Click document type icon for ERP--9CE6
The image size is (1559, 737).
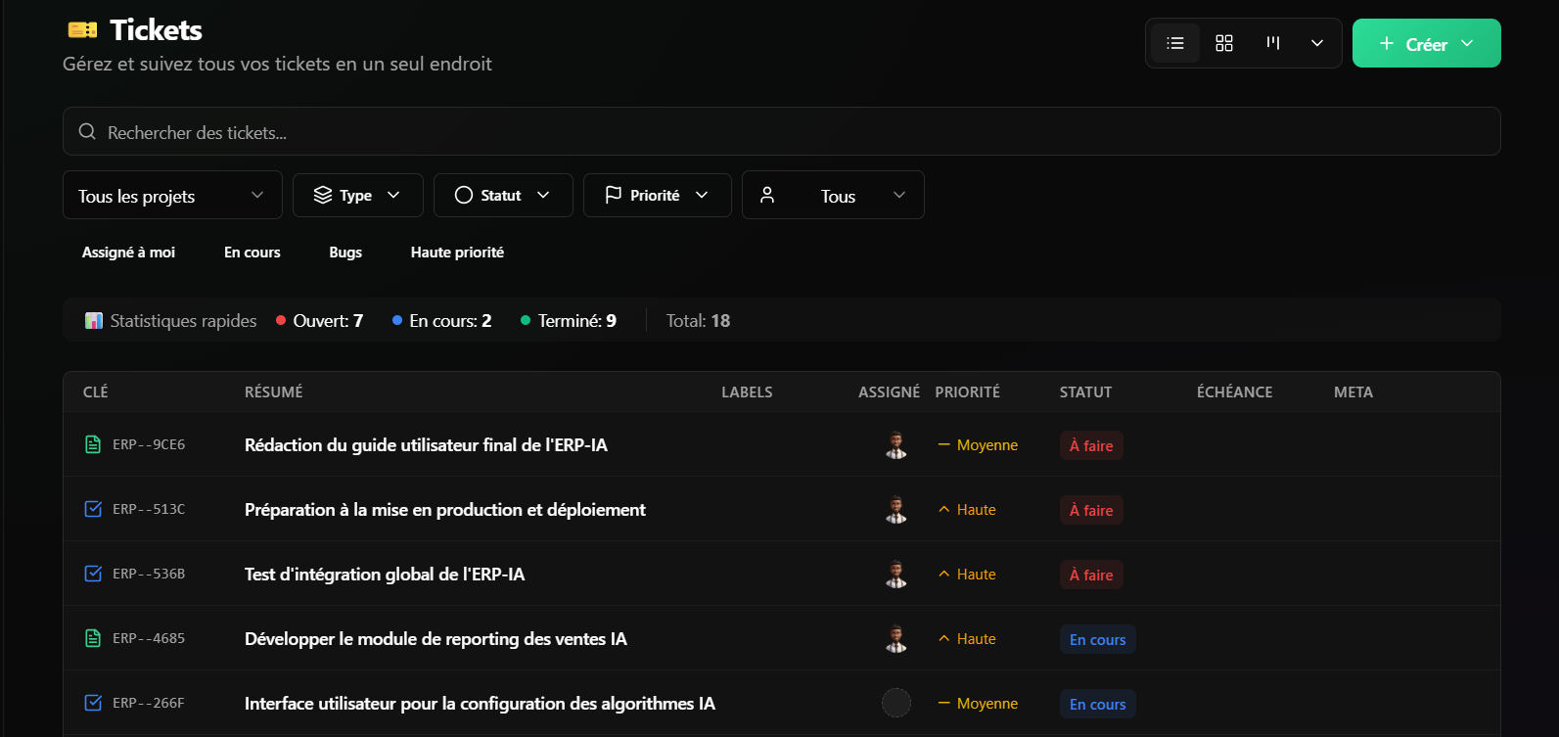93,444
